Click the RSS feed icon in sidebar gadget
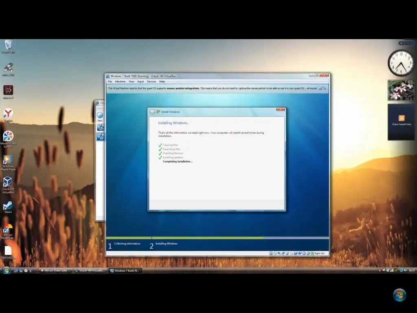The image size is (417, 313). click(x=402, y=118)
